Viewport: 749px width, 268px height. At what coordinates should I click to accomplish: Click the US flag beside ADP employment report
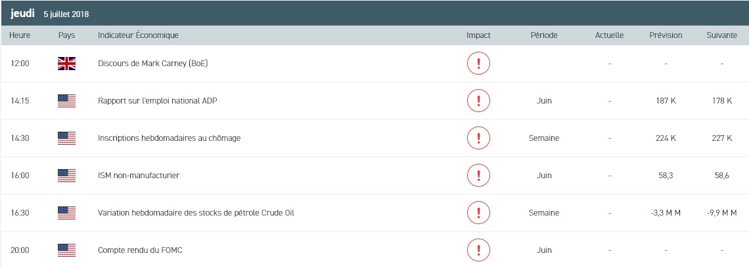(66, 101)
